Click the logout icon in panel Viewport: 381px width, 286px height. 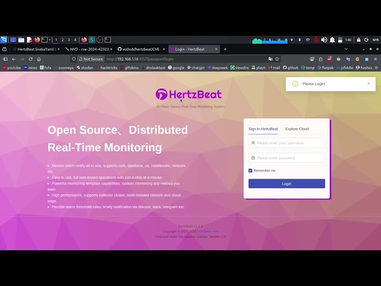point(367,40)
